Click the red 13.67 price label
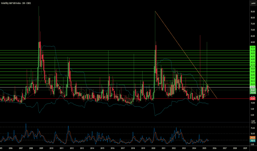This screenshot has width=257, height=151. point(253,99)
